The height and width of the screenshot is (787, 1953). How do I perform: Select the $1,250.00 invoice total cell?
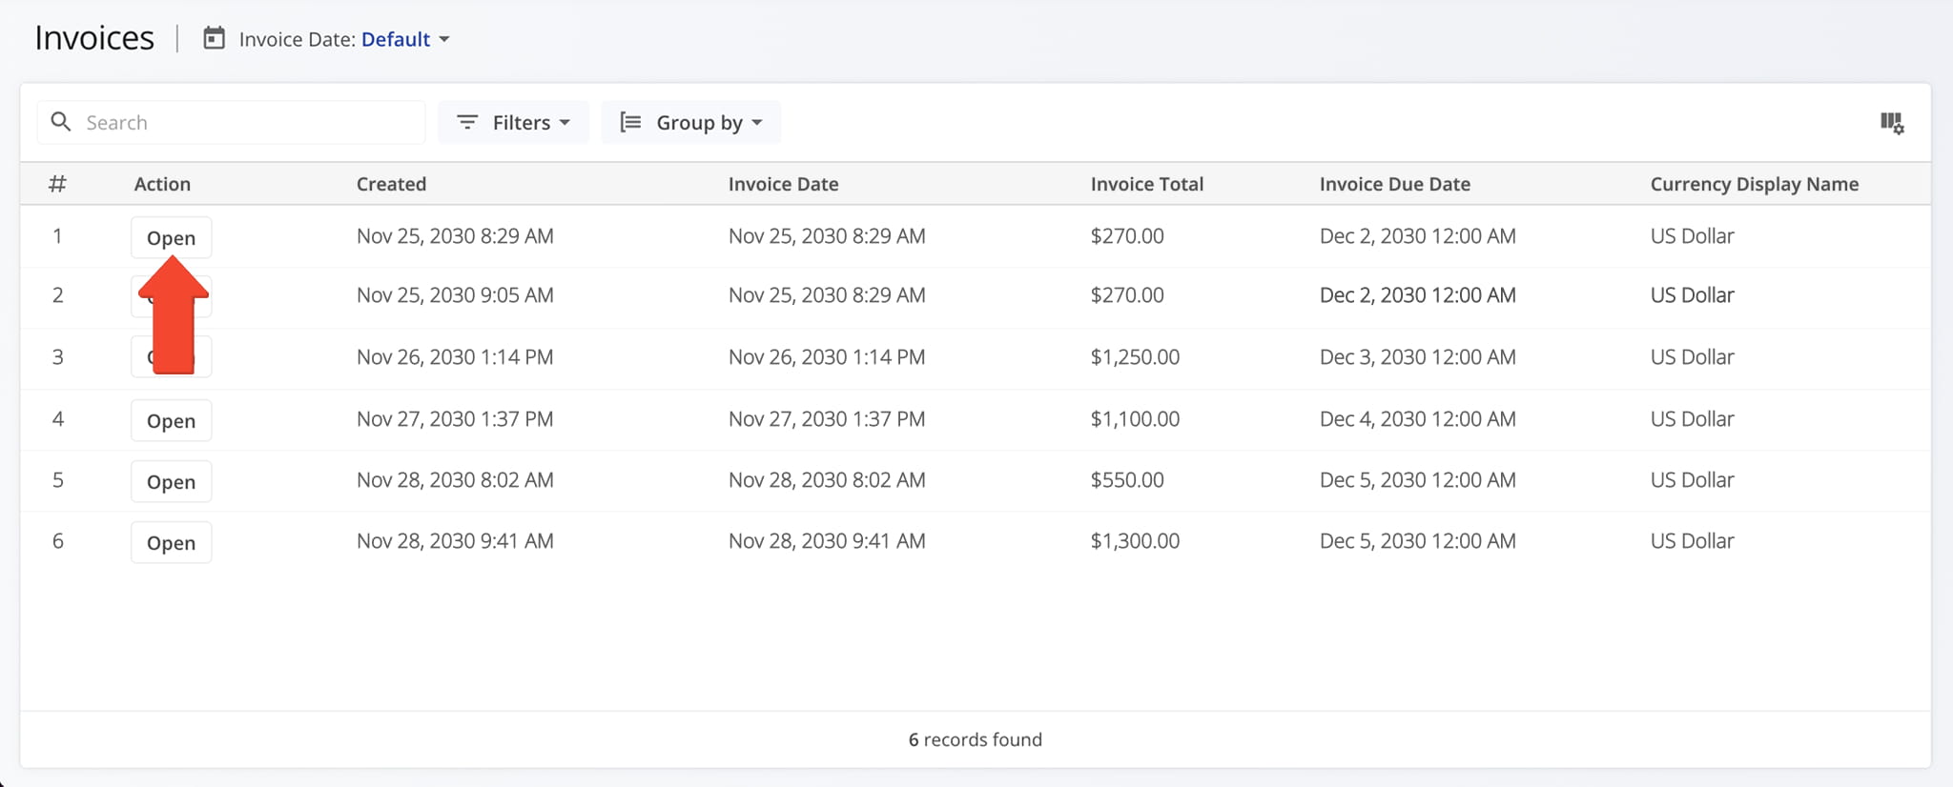[x=1135, y=356]
